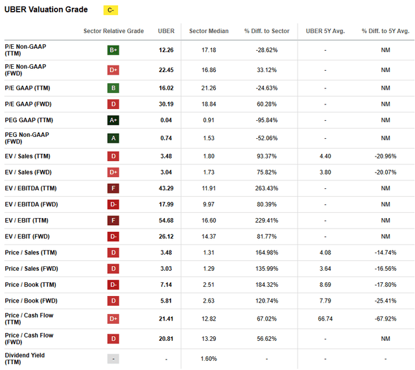Click the D+ grade badge for Price / Cash Flow (TTM)

(x=113, y=319)
